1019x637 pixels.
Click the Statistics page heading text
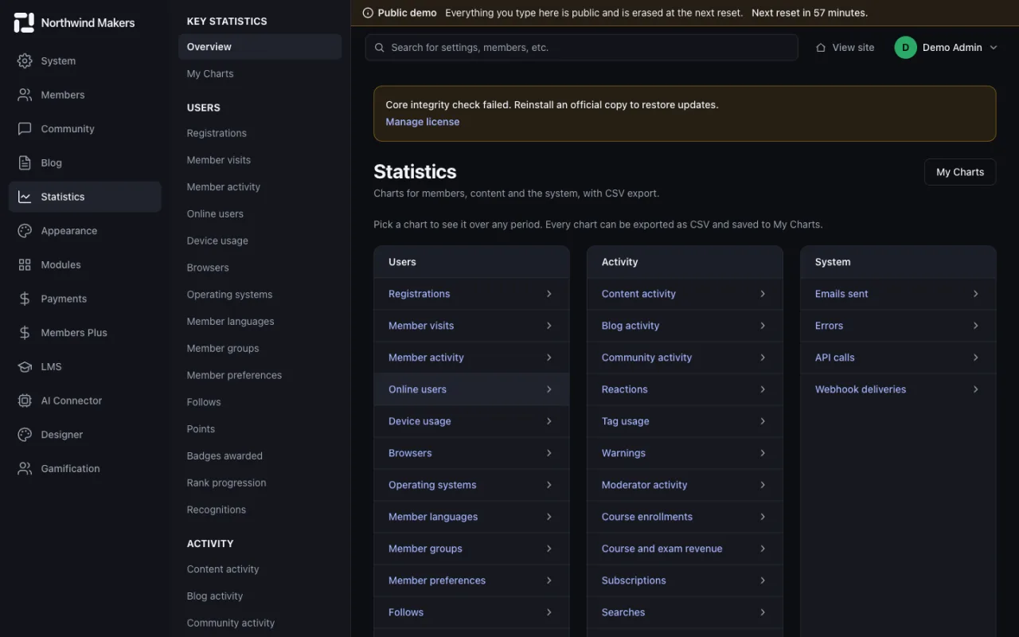point(415,172)
